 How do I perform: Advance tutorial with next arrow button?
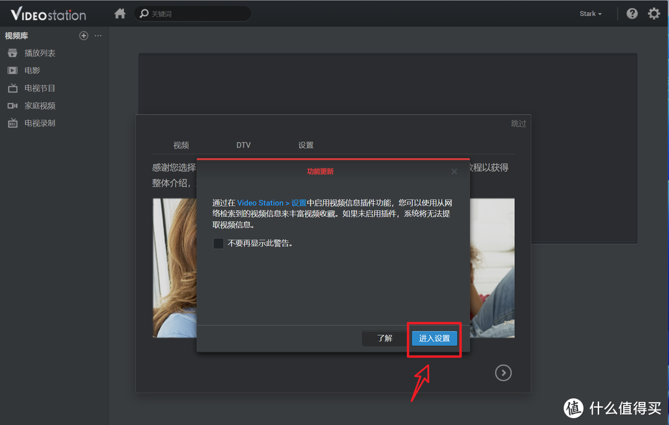(504, 373)
